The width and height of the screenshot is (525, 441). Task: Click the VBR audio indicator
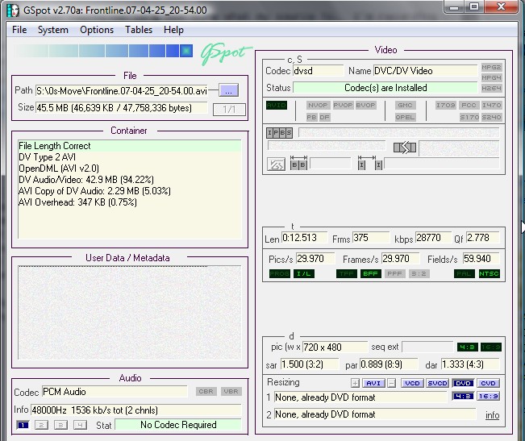click(231, 391)
